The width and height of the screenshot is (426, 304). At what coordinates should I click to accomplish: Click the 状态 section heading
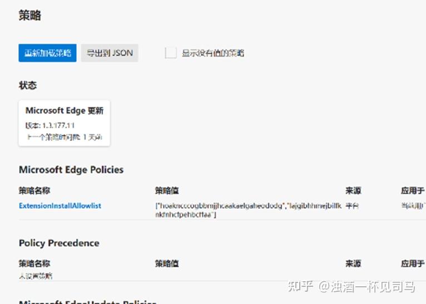(x=28, y=85)
